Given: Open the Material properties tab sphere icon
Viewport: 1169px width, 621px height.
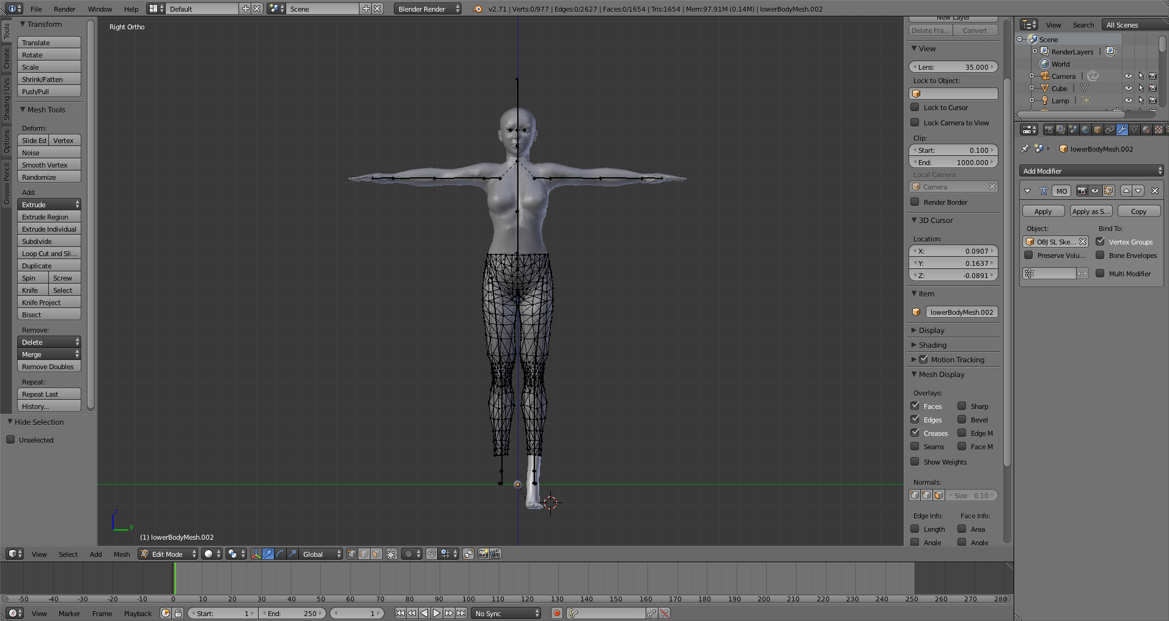Looking at the screenshot, I should click(1146, 130).
